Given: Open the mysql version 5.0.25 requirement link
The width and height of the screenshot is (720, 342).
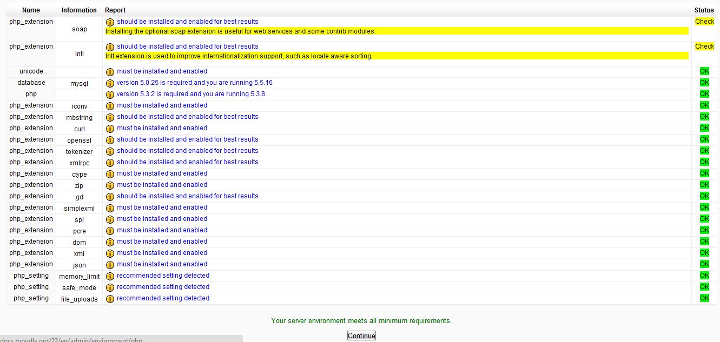Looking at the screenshot, I should 195,83.
